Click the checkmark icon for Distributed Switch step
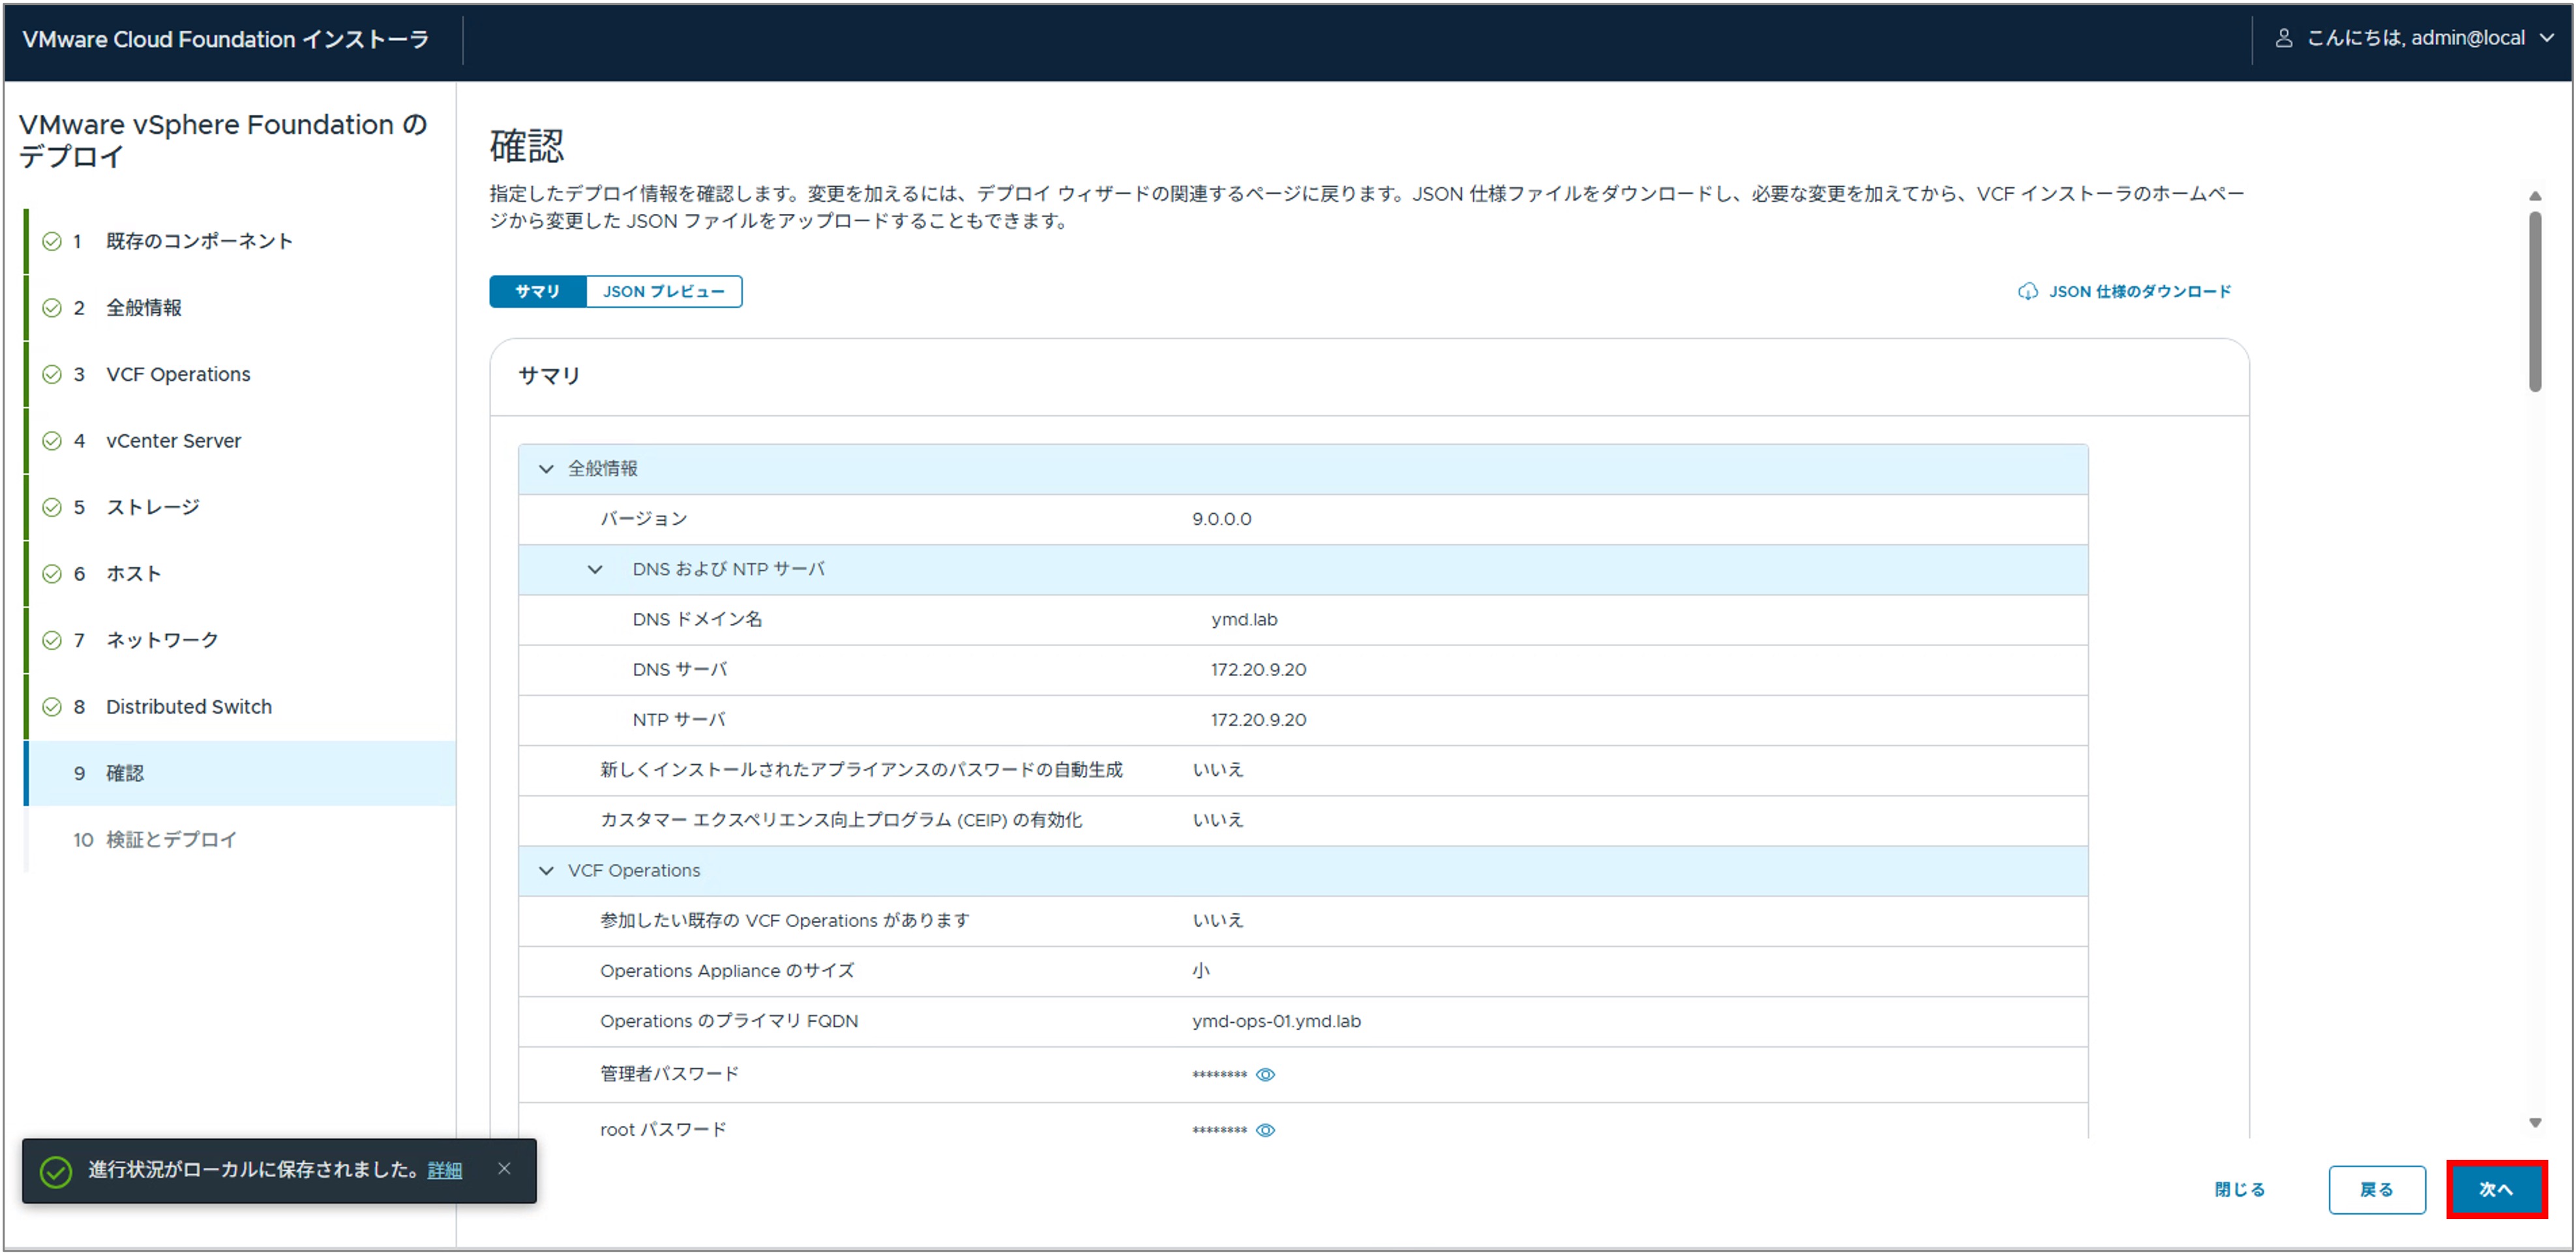 (52, 706)
